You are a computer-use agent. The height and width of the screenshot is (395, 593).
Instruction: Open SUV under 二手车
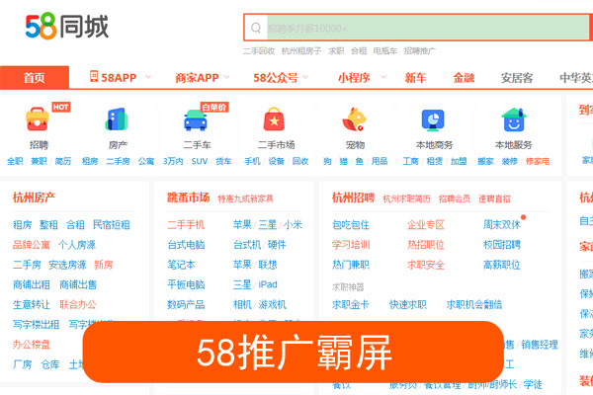pos(200,161)
